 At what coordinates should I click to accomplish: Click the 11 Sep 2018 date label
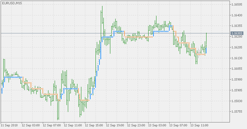point(9,125)
